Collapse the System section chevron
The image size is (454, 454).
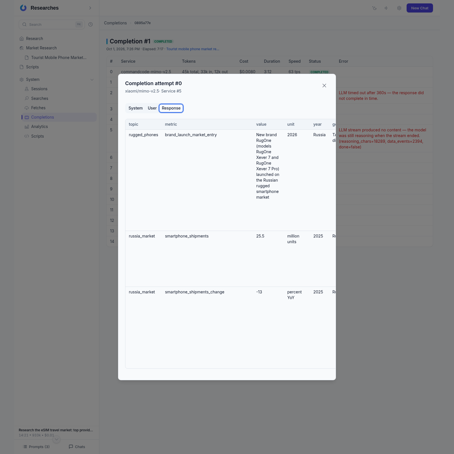(x=92, y=80)
